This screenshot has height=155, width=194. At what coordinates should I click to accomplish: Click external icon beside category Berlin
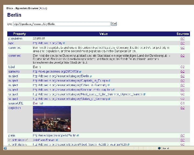tap(91, 76)
